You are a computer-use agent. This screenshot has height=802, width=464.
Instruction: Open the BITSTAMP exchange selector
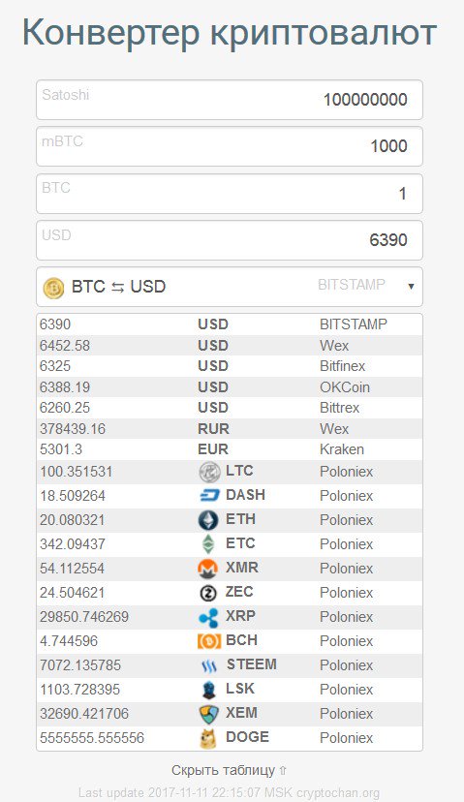tap(352, 285)
